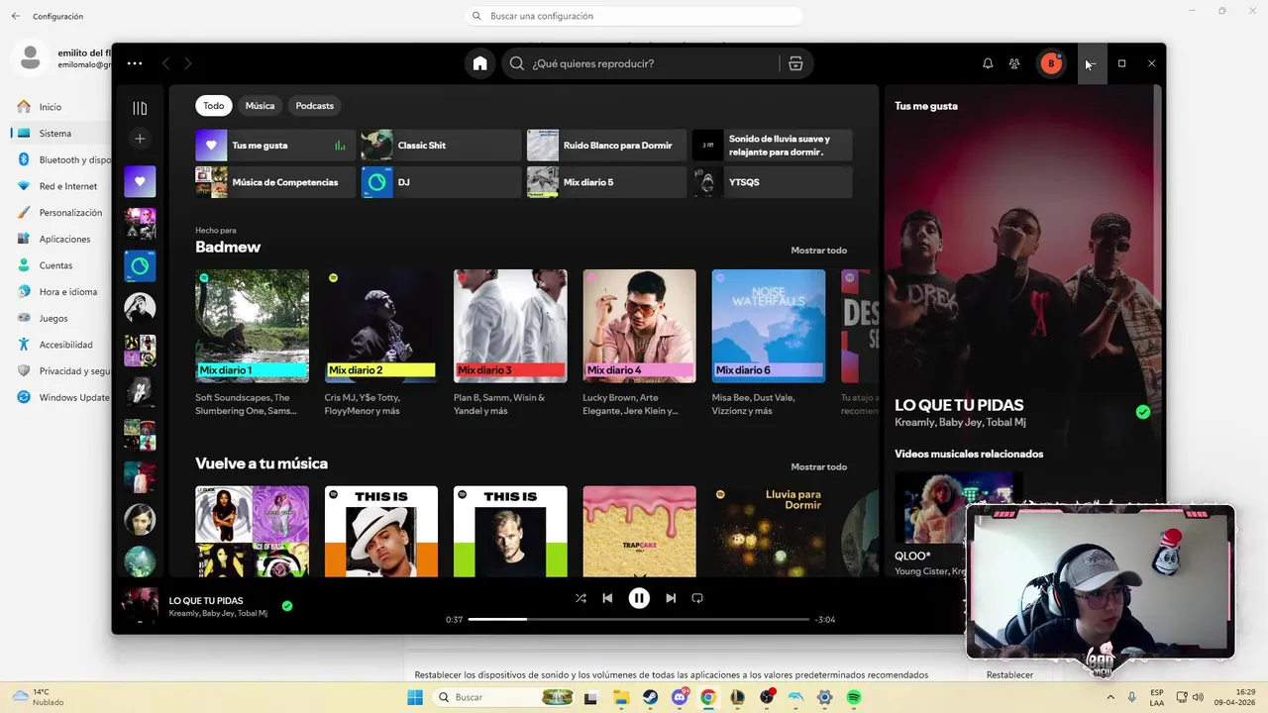
Task: Open Inicio in the Settings sidebar
Action: (59, 107)
